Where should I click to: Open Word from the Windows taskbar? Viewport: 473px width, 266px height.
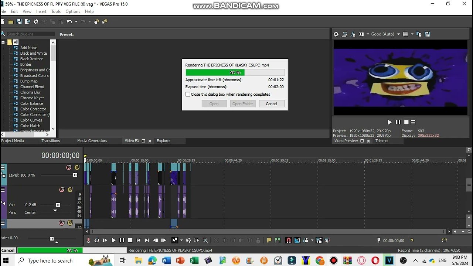(166, 260)
